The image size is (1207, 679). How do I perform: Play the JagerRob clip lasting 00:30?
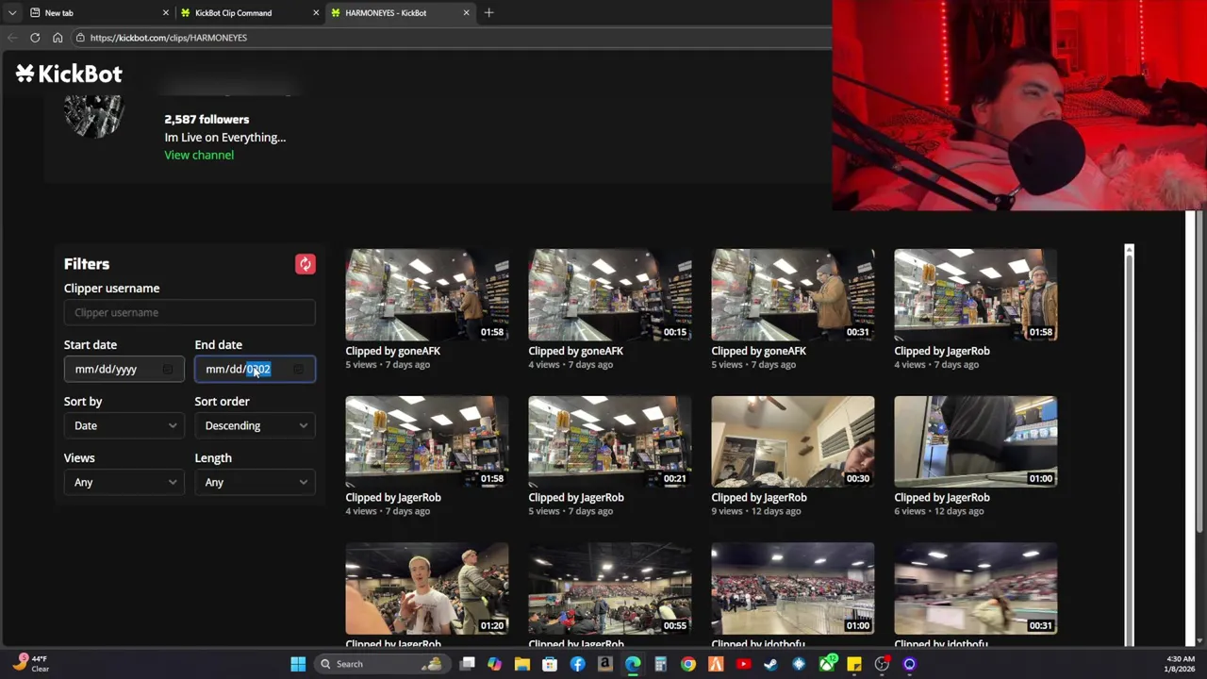tap(793, 441)
